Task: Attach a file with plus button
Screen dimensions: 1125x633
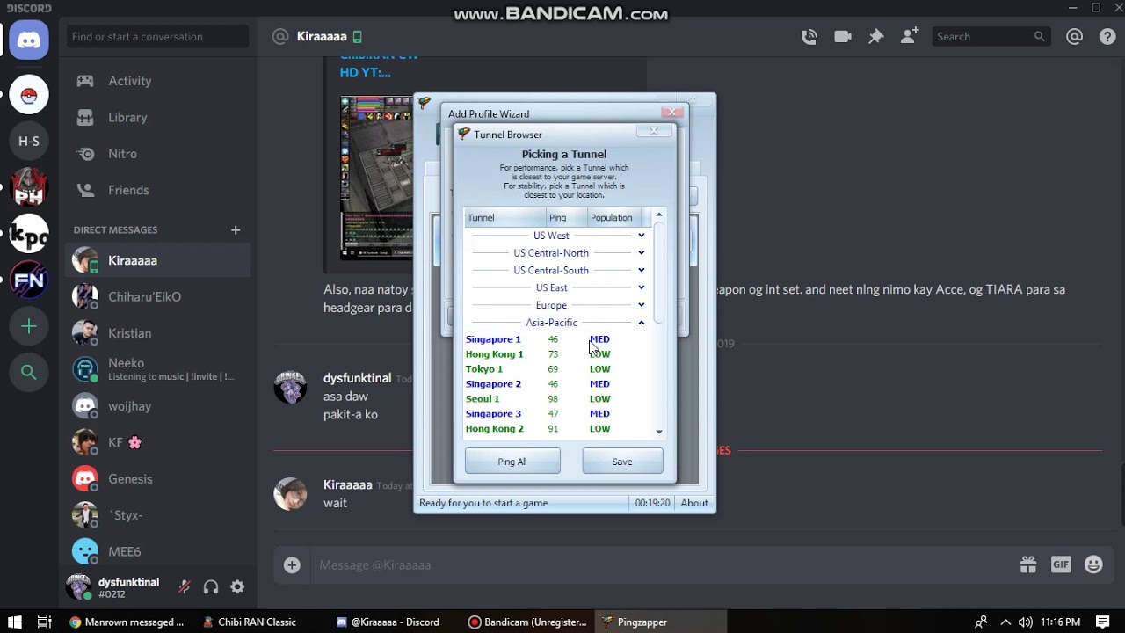Action: click(292, 565)
